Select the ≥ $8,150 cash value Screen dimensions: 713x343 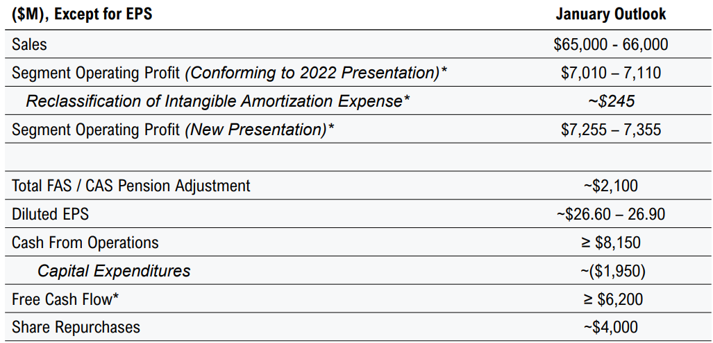(x=611, y=243)
